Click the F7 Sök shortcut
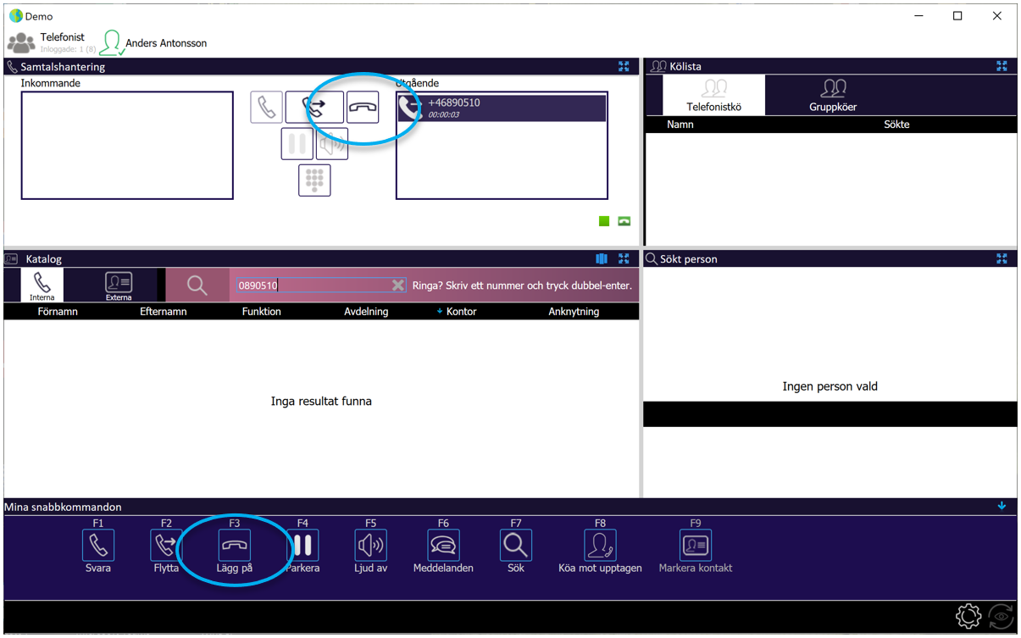Screen dimensions: 1021x638 (x=516, y=546)
